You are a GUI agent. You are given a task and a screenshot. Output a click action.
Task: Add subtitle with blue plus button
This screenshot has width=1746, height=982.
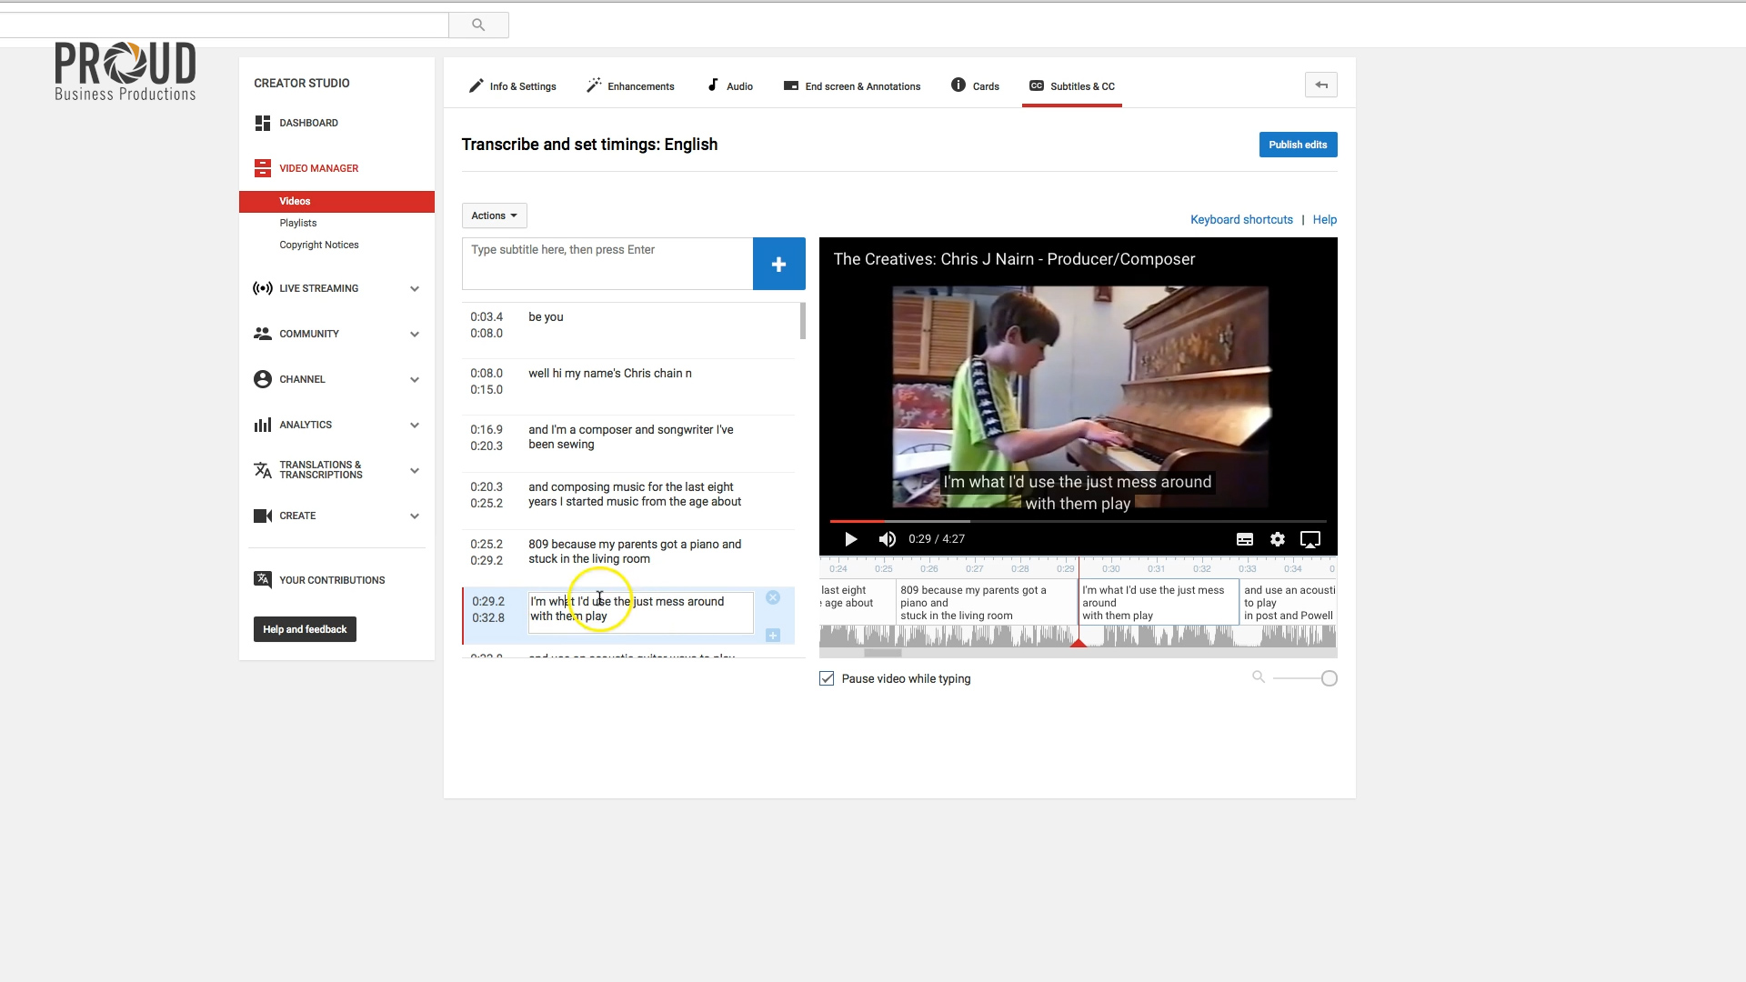click(778, 264)
